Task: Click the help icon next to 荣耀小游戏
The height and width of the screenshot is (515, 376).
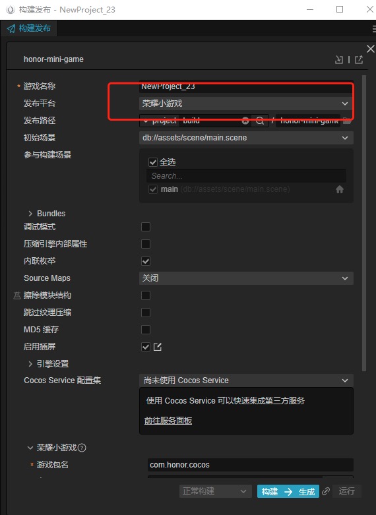Action: (82, 448)
